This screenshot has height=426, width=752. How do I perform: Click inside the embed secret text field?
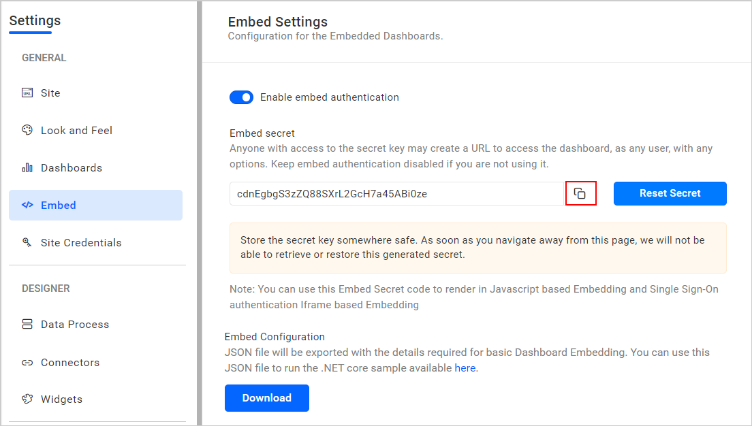[395, 193]
